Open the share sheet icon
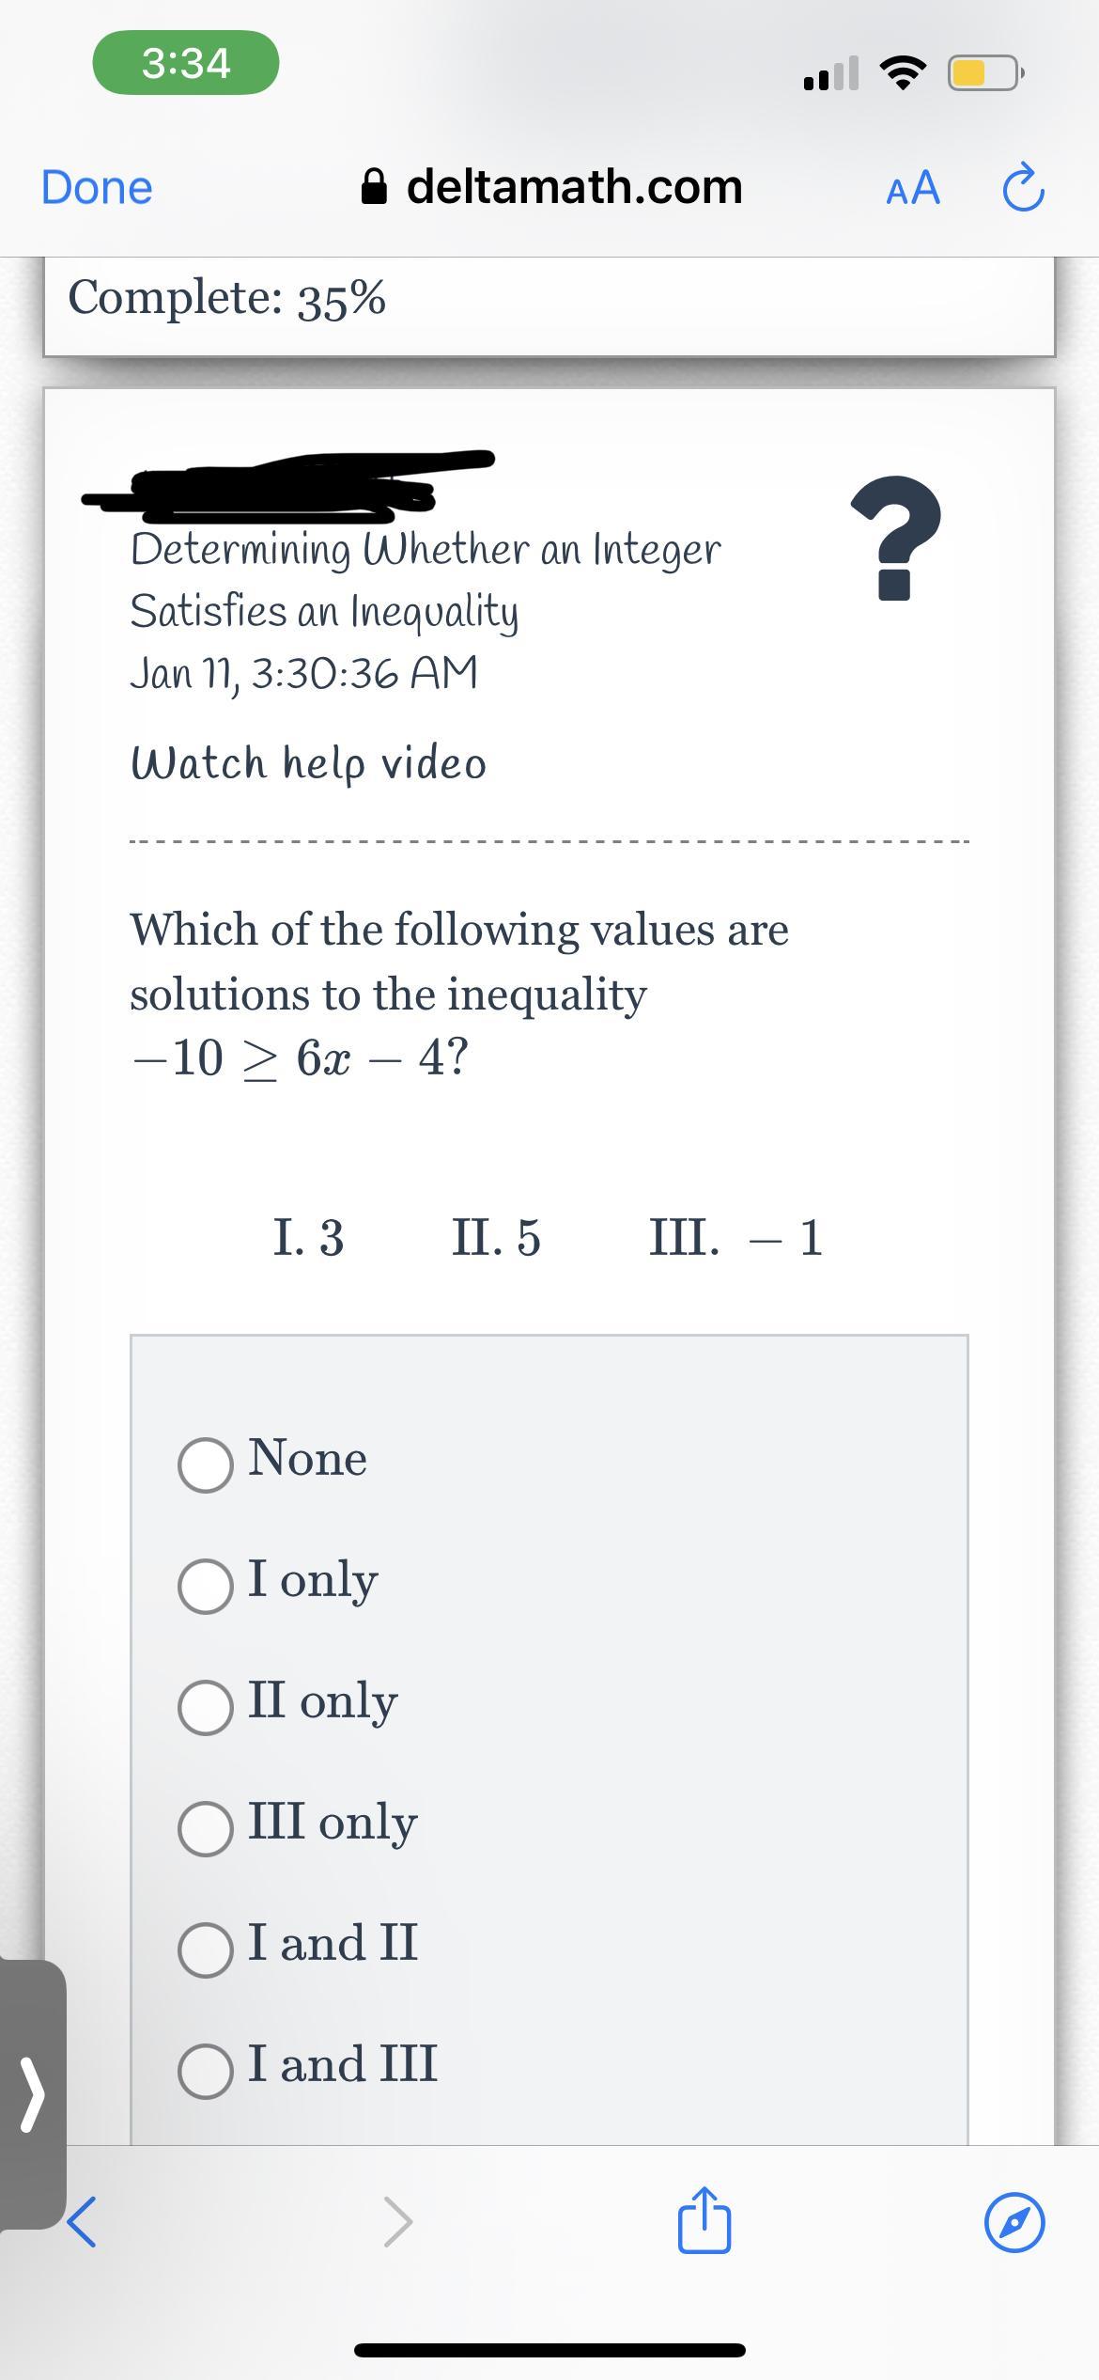The width and height of the screenshot is (1099, 2380). [704, 2222]
